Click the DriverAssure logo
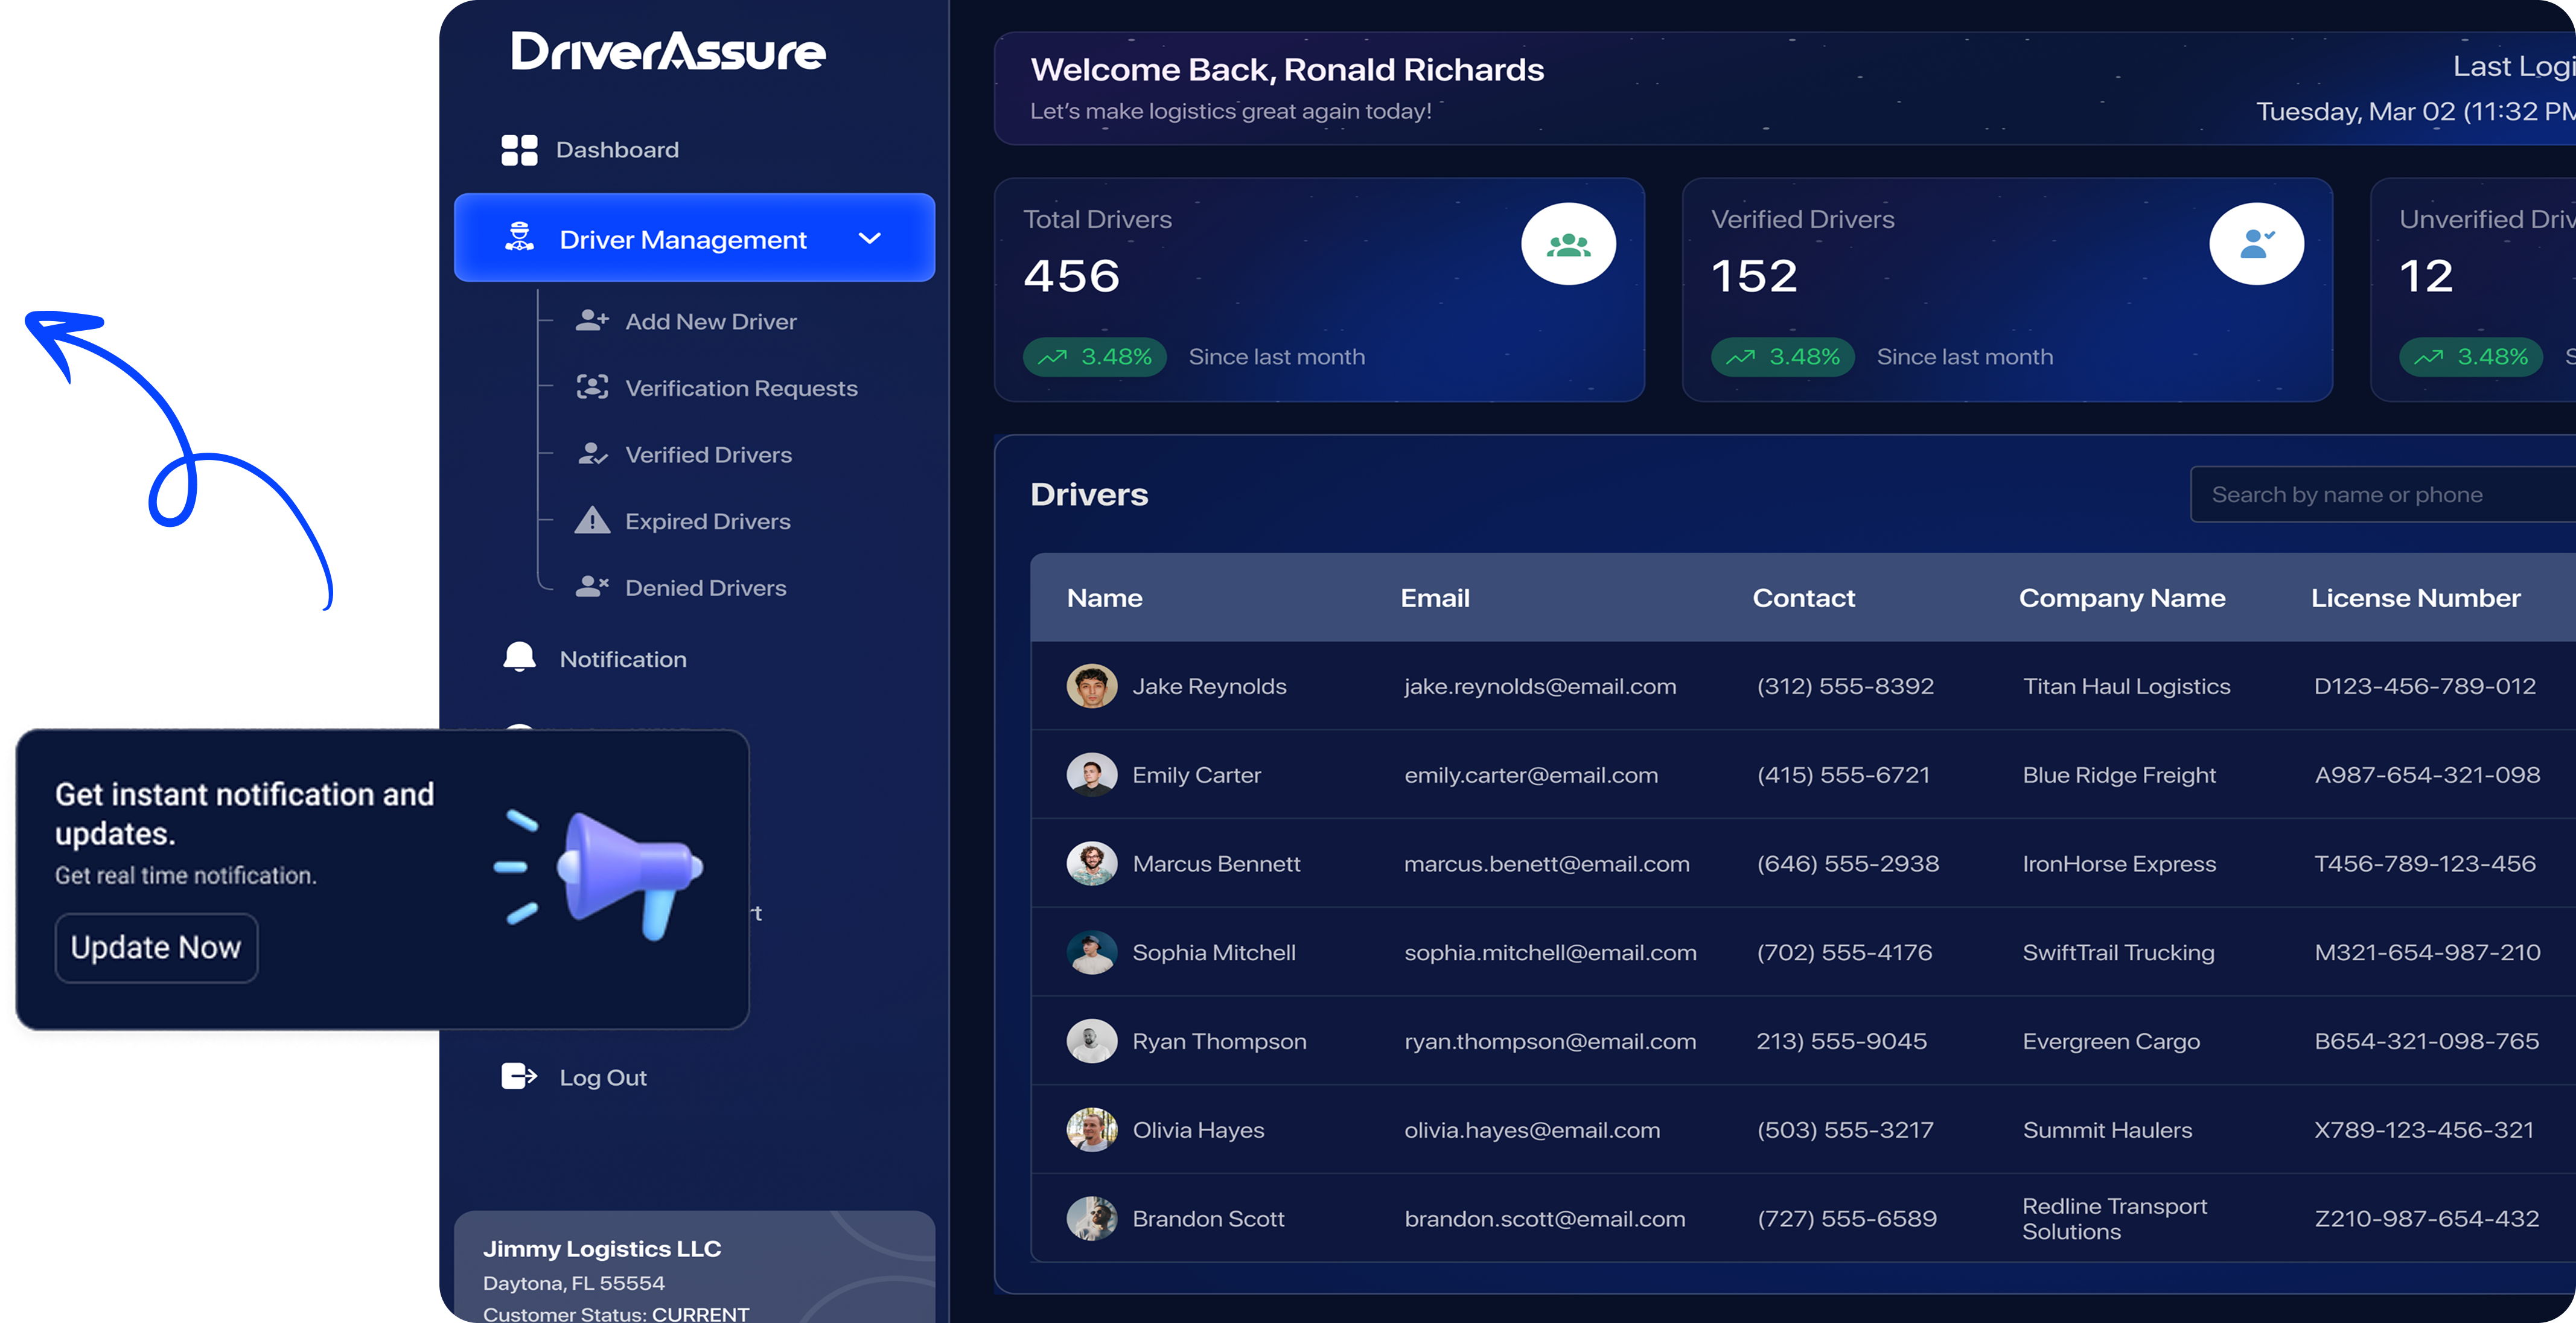 click(x=668, y=51)
